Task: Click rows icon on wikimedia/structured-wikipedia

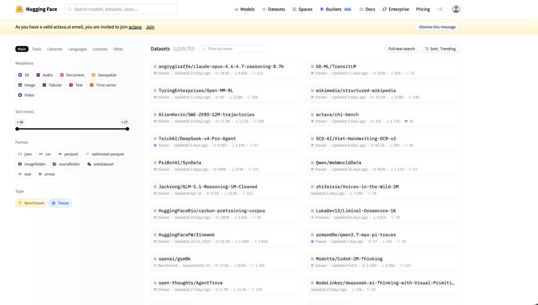Action: (373, 97)
